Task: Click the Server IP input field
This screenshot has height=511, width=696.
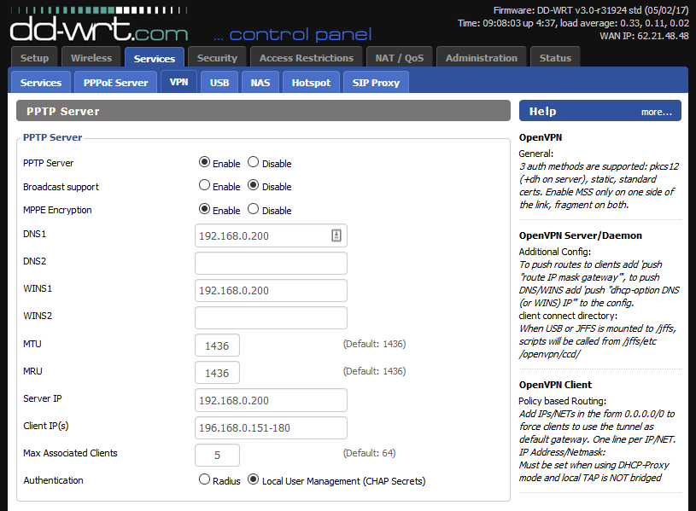Action: click(x=271, y=400)
